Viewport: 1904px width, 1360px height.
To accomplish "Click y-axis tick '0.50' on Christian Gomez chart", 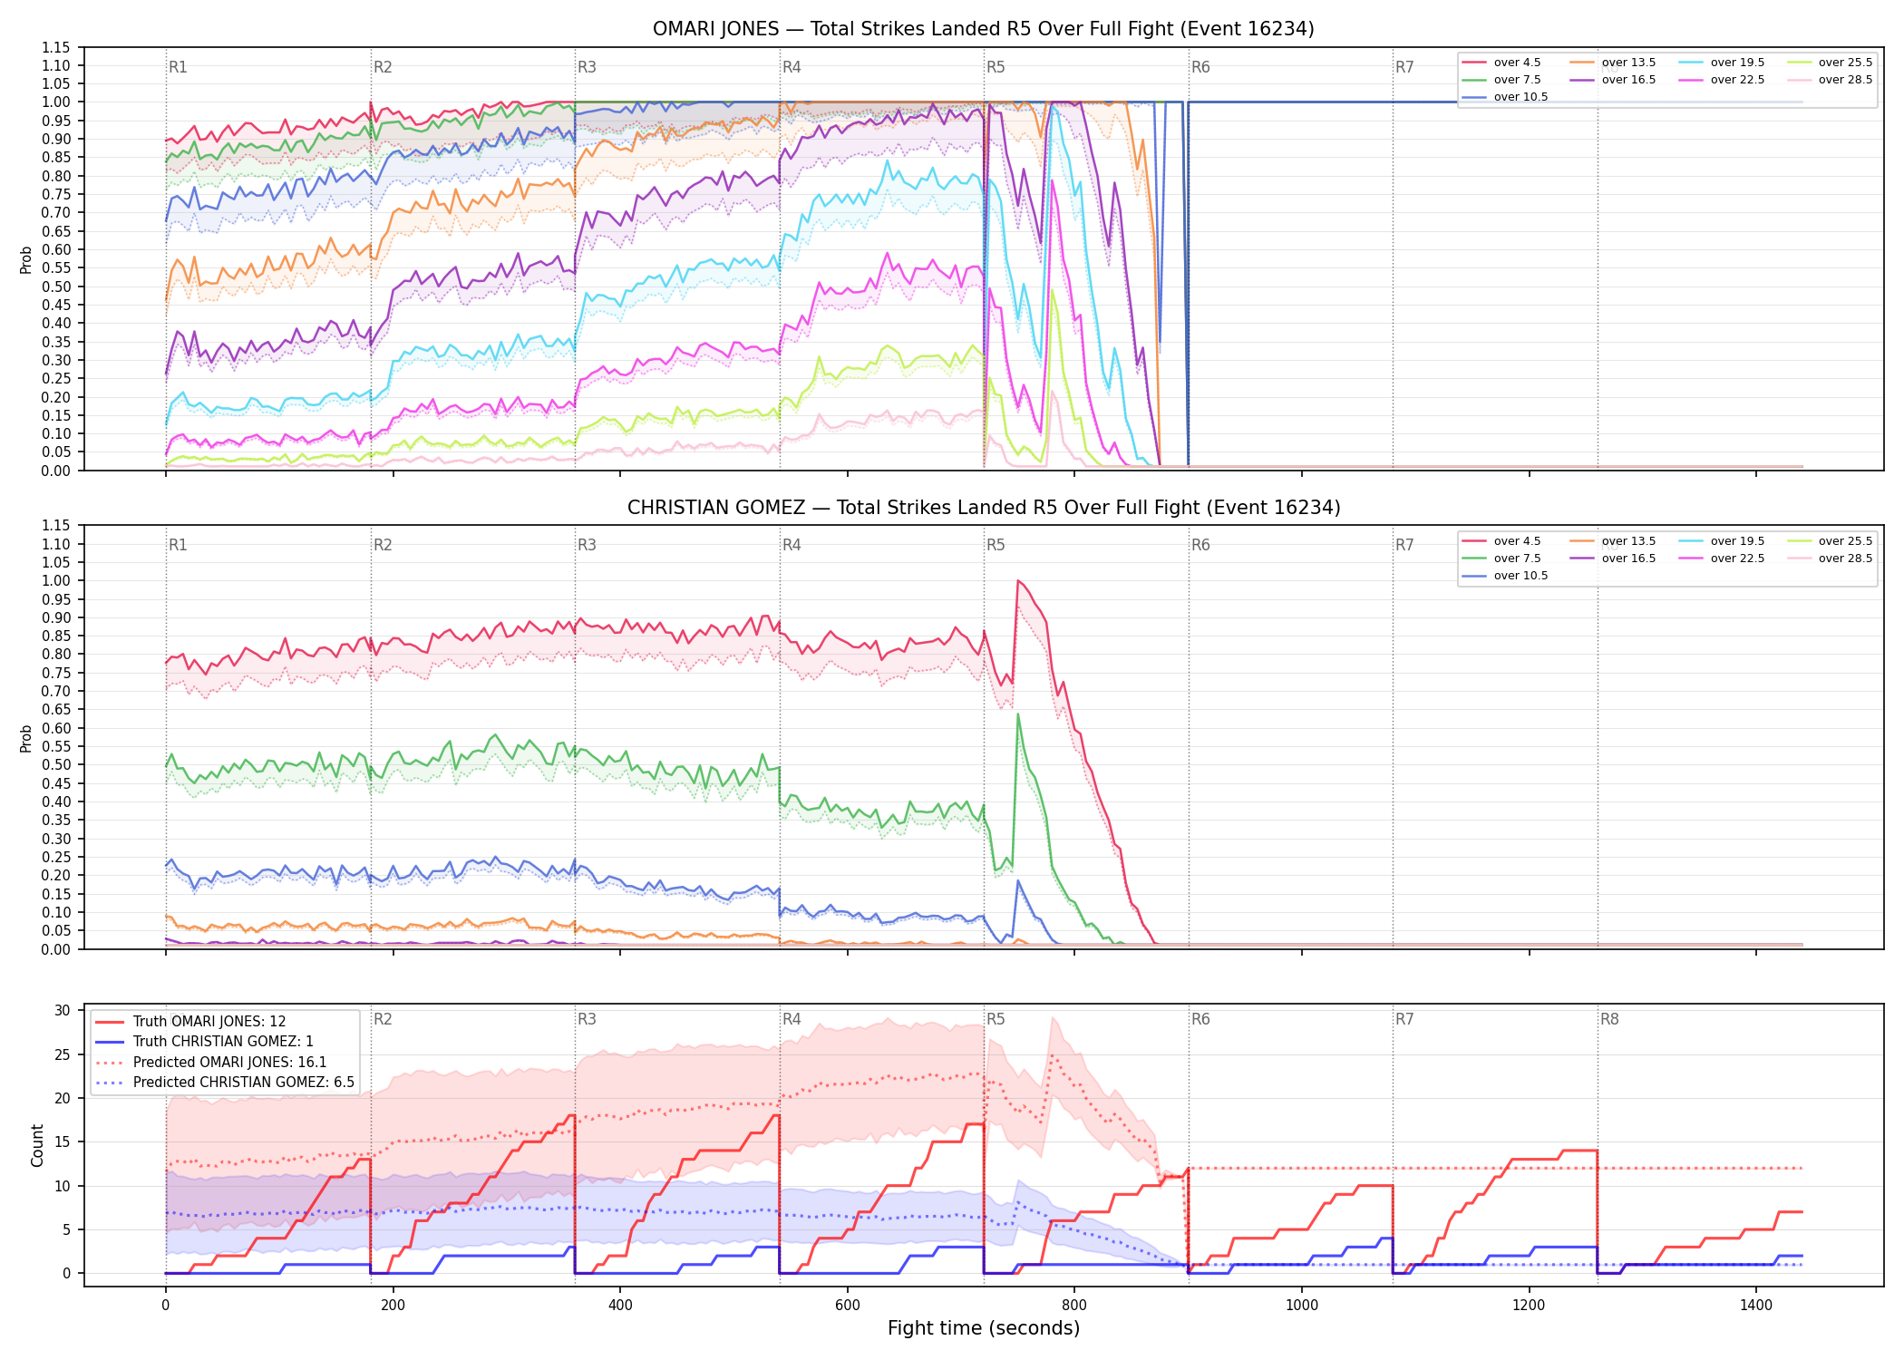I will pyautogui.click(x=55, y=764).
